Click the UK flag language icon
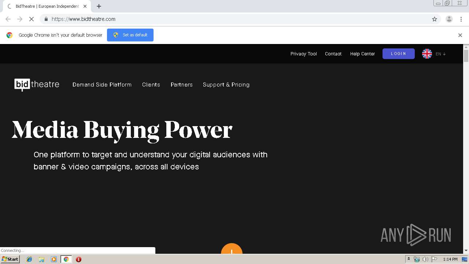 [427, 54]
